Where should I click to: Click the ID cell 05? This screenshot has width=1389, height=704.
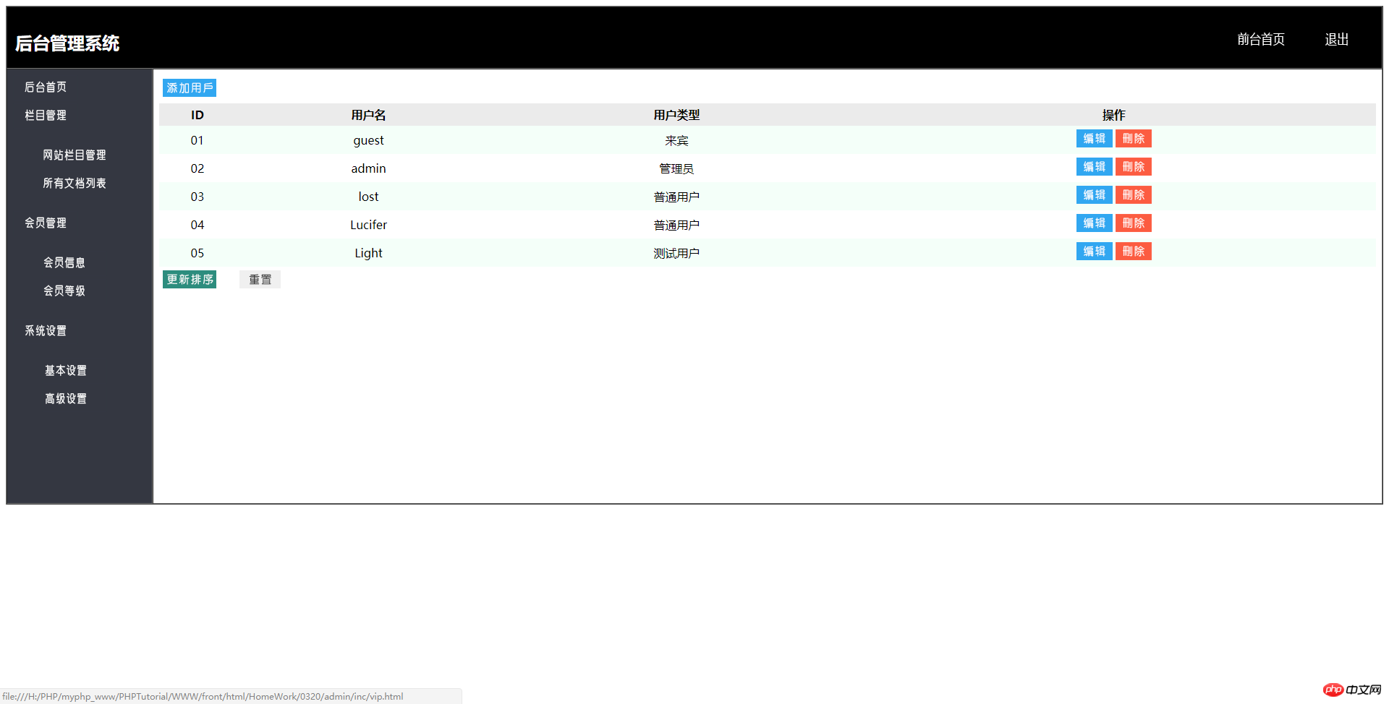pyautogui.click(x=197, y=253)
